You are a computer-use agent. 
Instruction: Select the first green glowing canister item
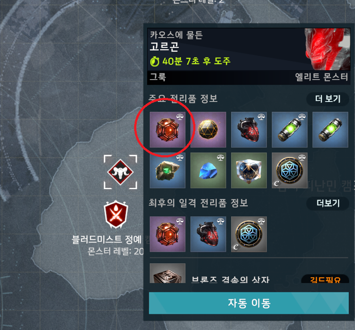click(290, 130)
